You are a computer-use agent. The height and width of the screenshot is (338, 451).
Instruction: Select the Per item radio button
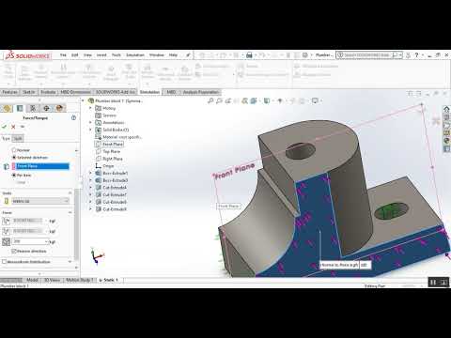click(x=14, y=176)
